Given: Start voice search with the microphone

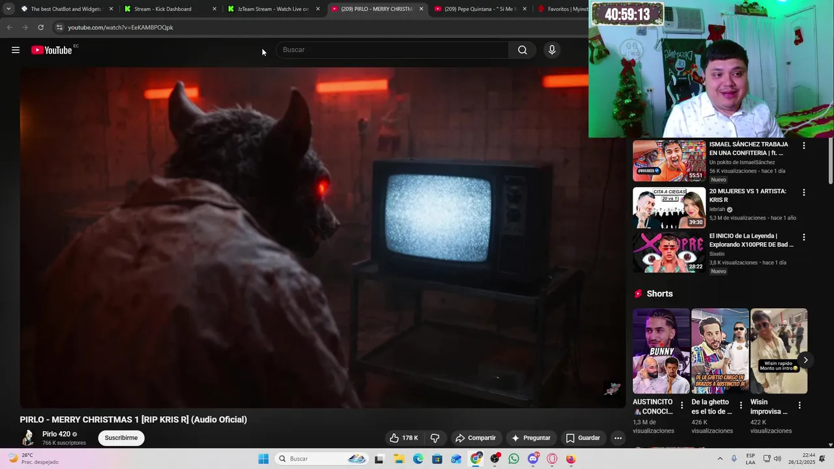Looking at the screenshot, I should point(552,50).
